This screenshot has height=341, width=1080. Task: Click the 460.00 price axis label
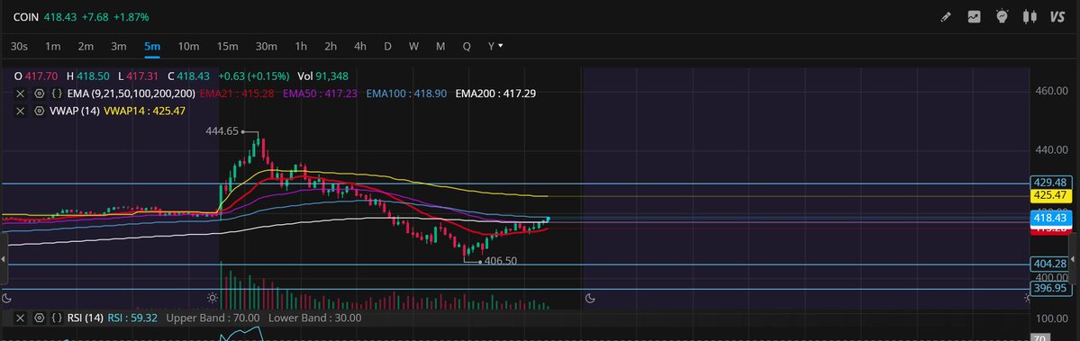point(1052,92)
